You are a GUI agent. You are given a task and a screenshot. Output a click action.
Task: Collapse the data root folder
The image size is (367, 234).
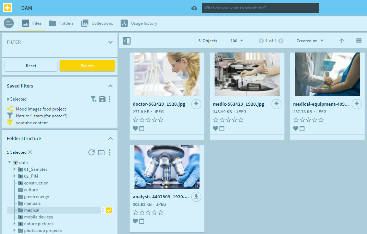pyautogui.click(x=10, y=162)
